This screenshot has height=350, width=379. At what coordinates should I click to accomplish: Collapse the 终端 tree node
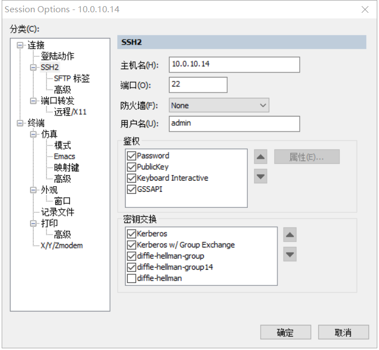click(21, 123)
